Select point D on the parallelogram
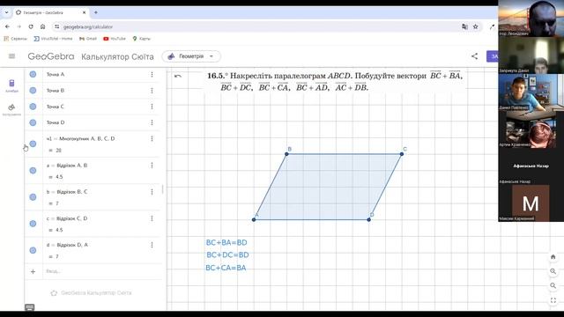This screenshot has width=564, height=317. coord(368,219)
